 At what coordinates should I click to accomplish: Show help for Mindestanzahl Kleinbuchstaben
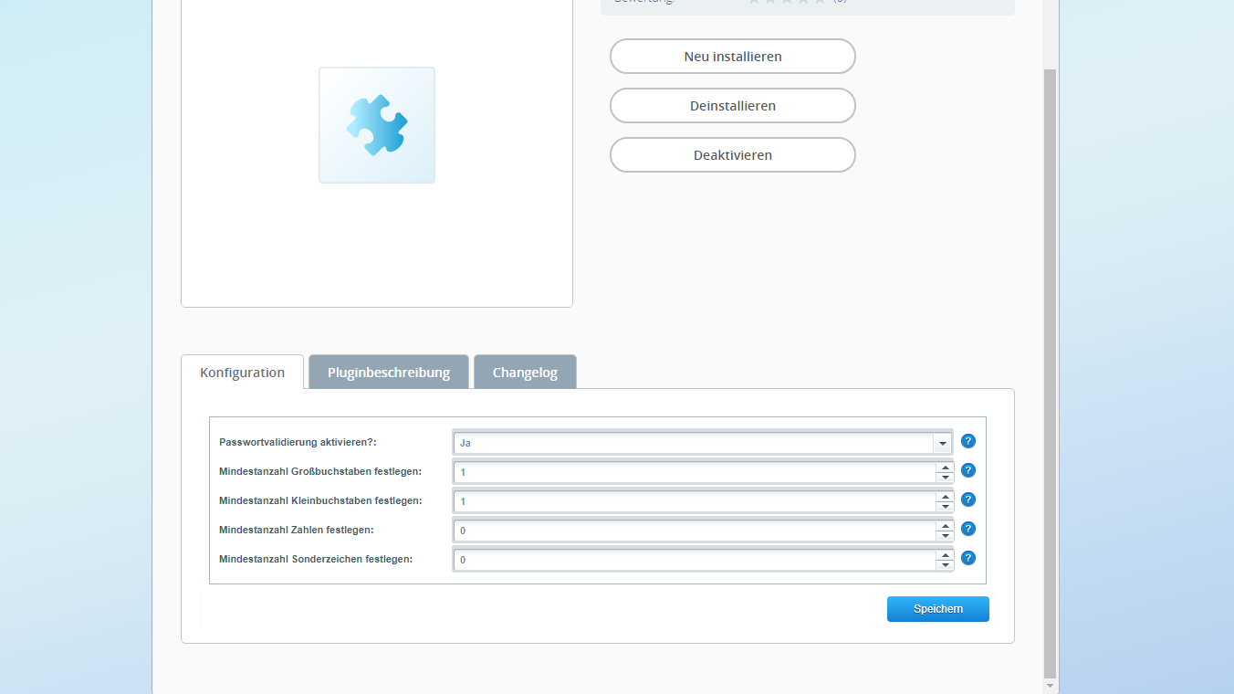click(x=968, y=499)
